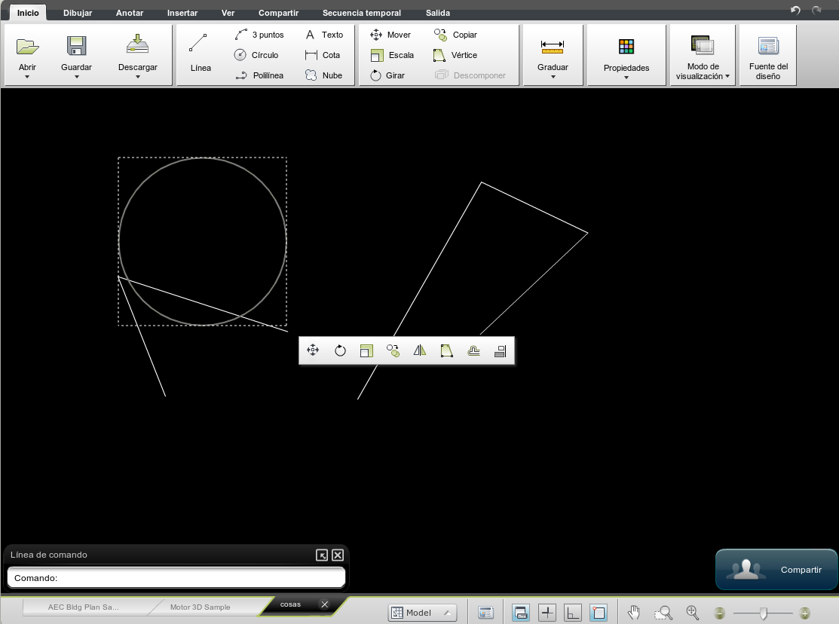Click the Descargar button
Screen dimensions: 839x624
tap(138, 54)
